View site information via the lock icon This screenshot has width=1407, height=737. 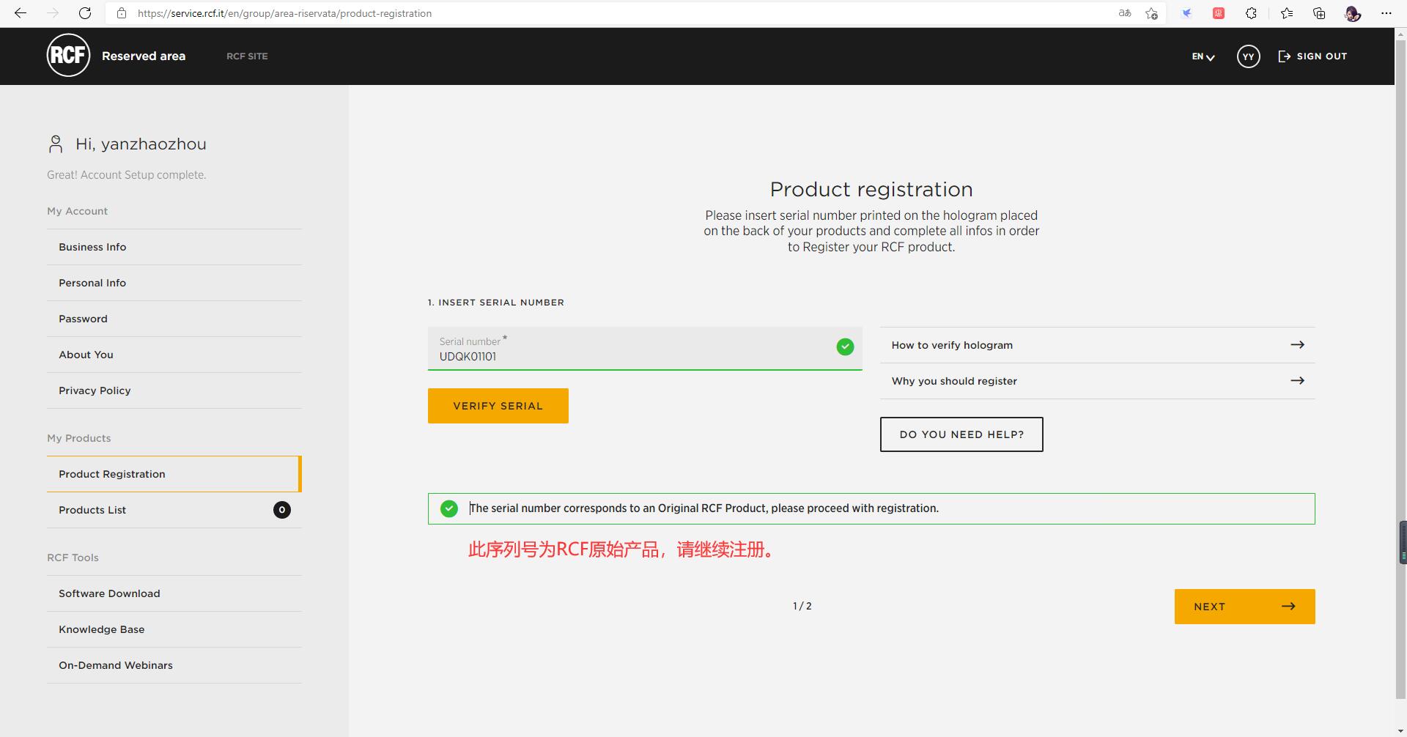pyautogui.click(x=122, y=13)
